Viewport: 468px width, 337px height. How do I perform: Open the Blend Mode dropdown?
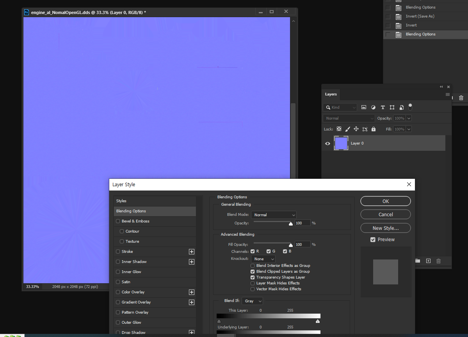(x=274, y=215)
